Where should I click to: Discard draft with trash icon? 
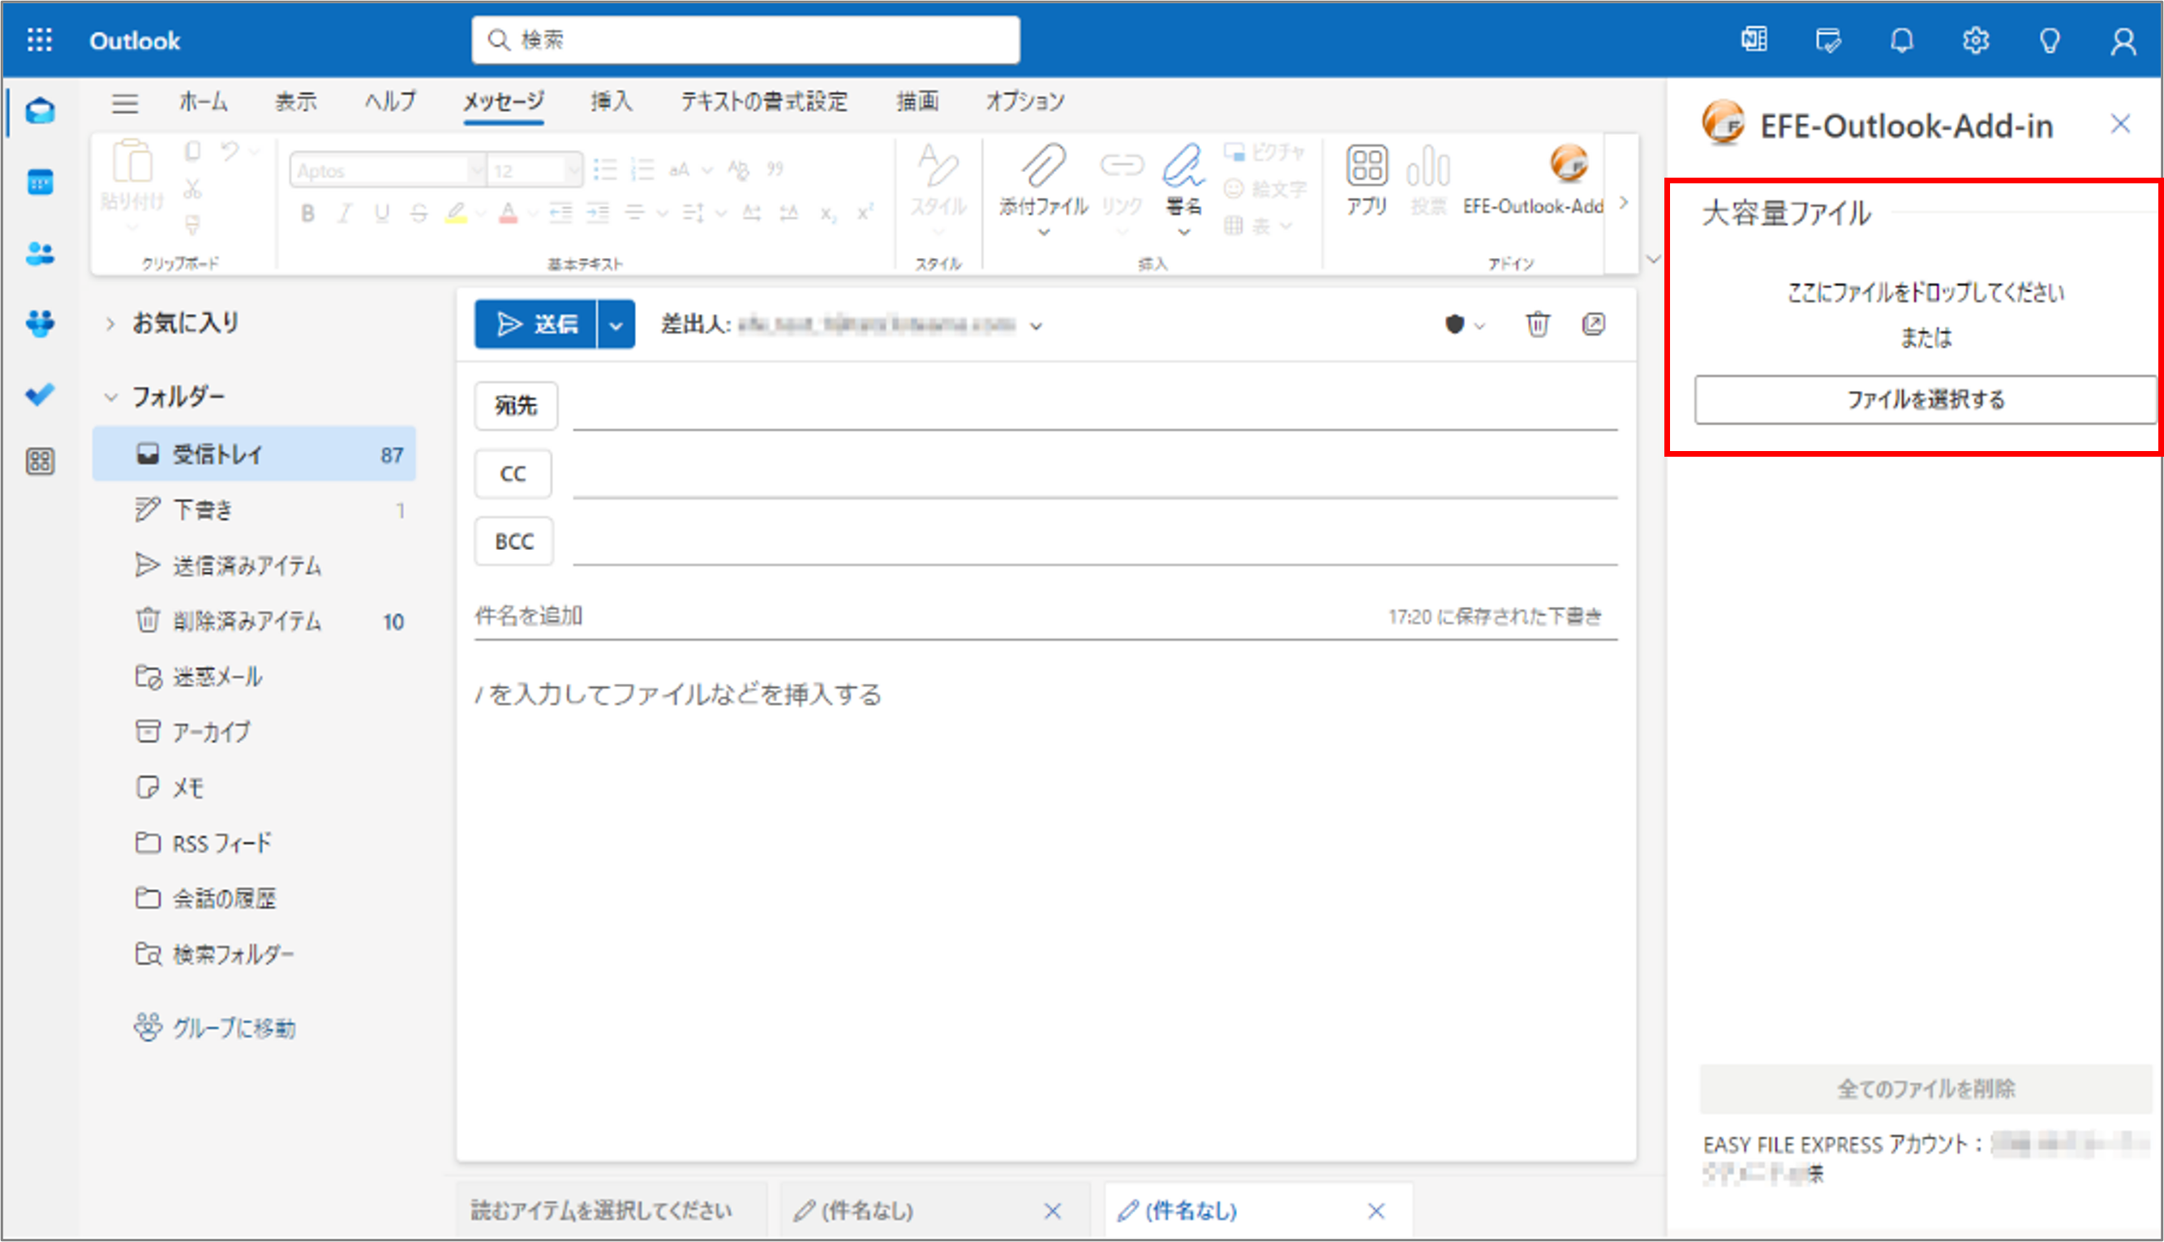(1537, 324)
